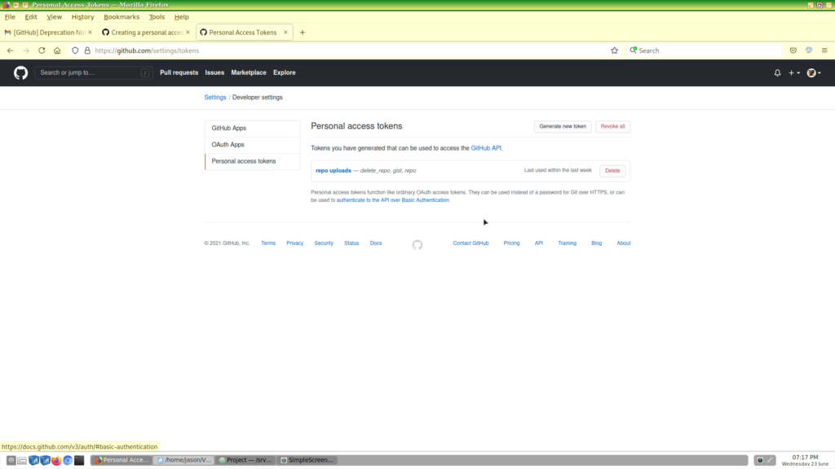
Task: Open the first file manager launcher icon
Action: [x=33, y=460]
